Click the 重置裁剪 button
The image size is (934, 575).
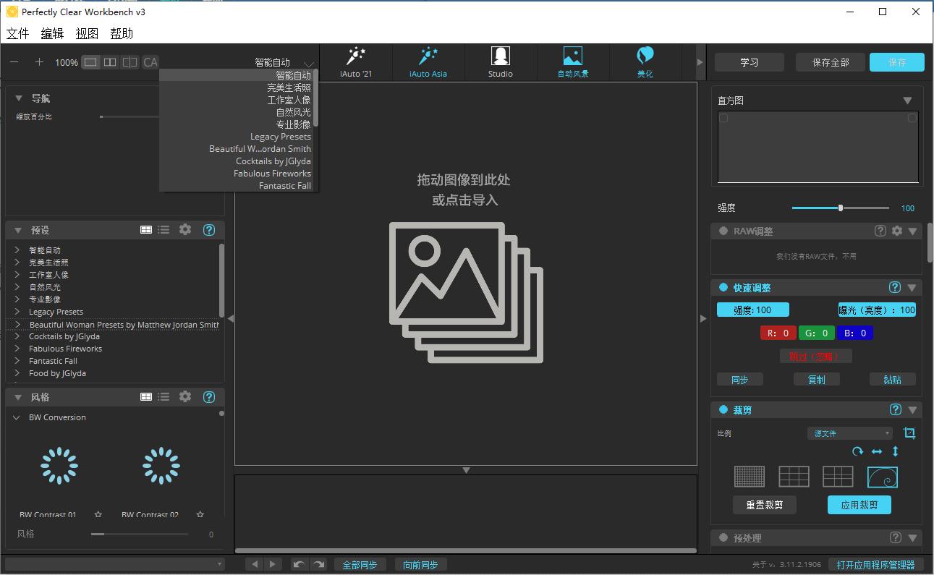coord(765,505)
